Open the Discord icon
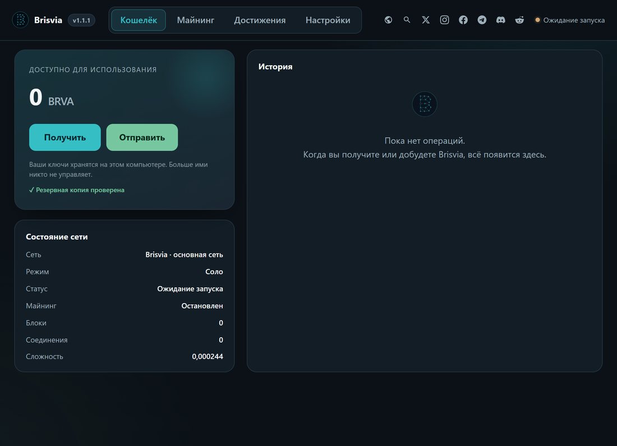Viewport: 617px width, 446px height. pyautogui.click(x=500, y=20)
